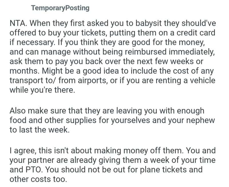Open the TemporaryPosting user profile
The image size is (229, 187).
pyautogui.click(x=60, y=8)
